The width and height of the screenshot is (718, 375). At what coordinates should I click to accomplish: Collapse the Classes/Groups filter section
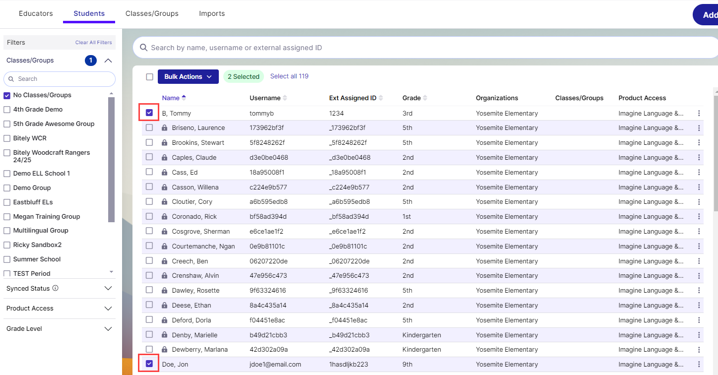[x=108, y=61]
